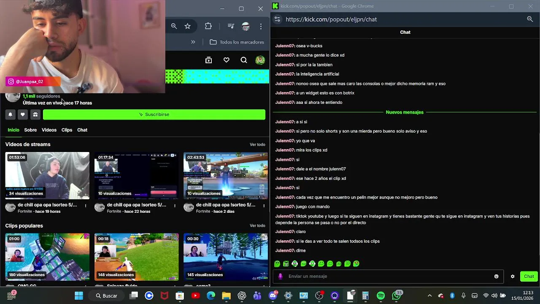Click the Julenn07 username on 'dime' message
Viewport: 540px width, 304px height.
[285, 251]
